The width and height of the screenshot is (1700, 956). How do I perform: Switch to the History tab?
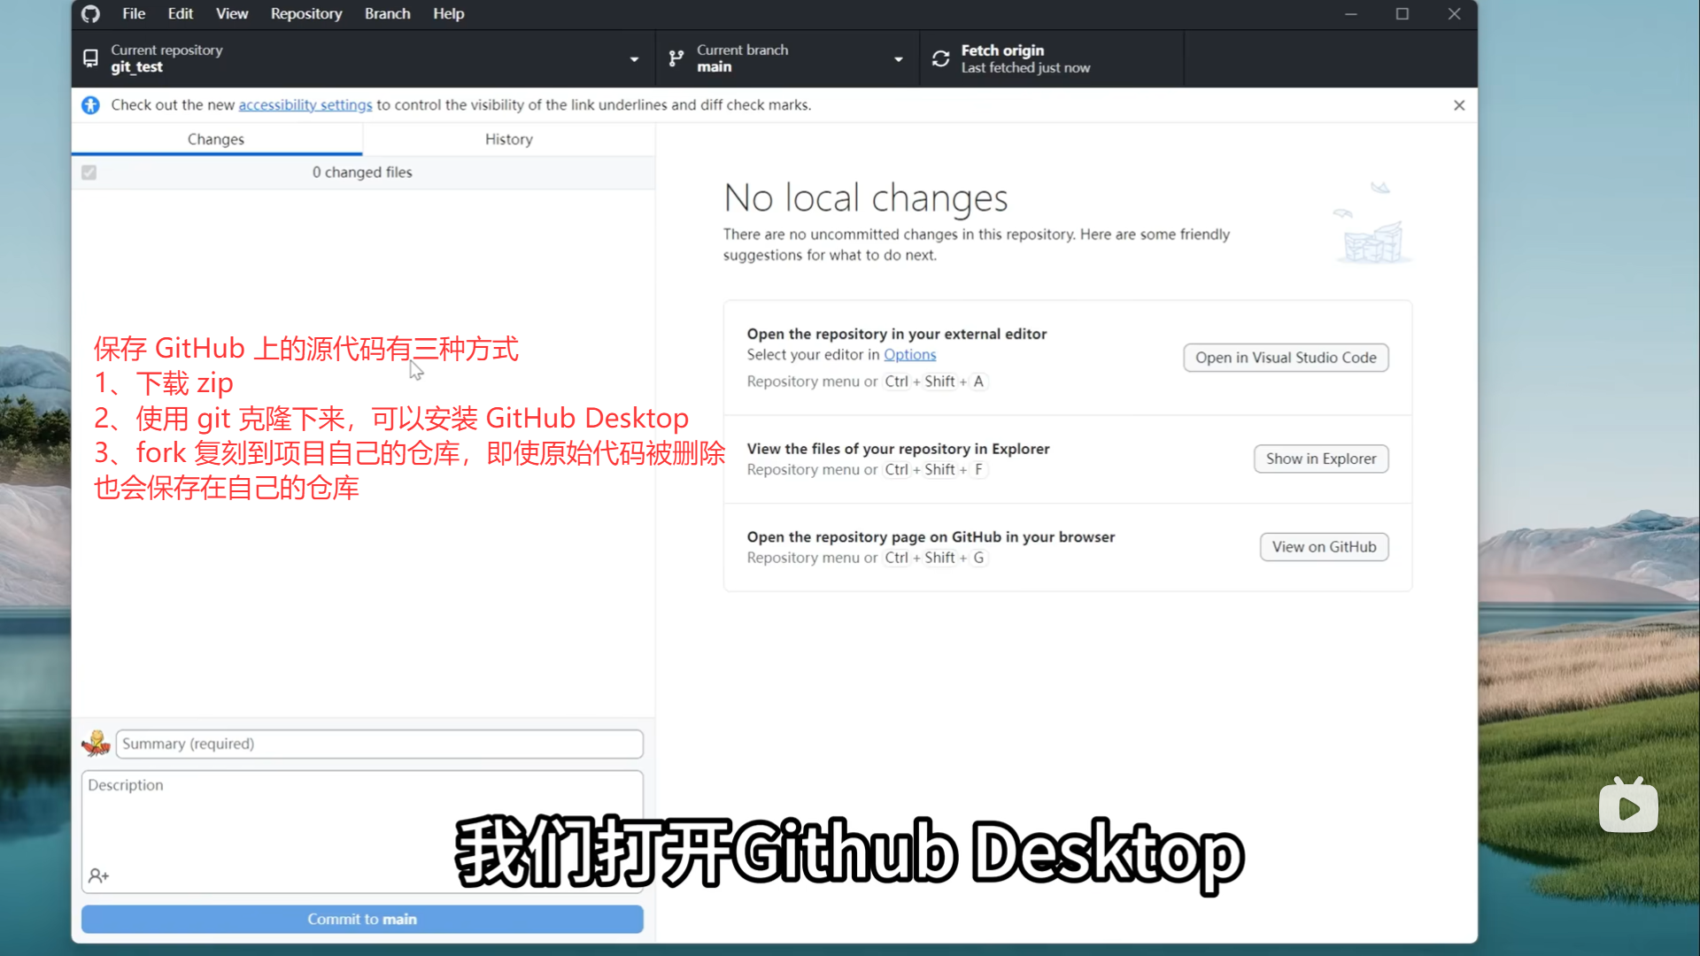[x=508, y=139]
